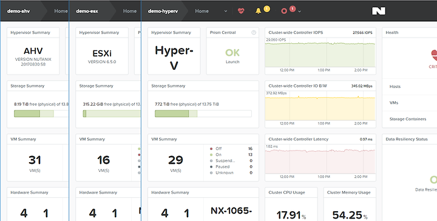437x221 pixels.
Task: Expand the Home menu dropdown in demo-hyperv
Action: pos(226,11)
